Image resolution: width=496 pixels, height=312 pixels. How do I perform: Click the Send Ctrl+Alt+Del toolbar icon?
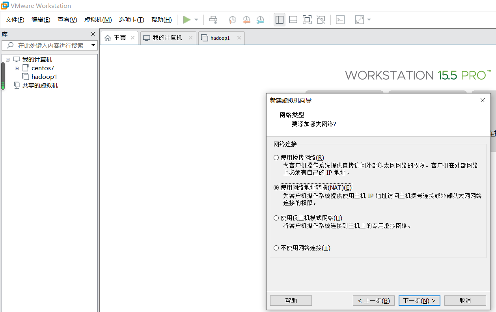(x=213, y=20)
